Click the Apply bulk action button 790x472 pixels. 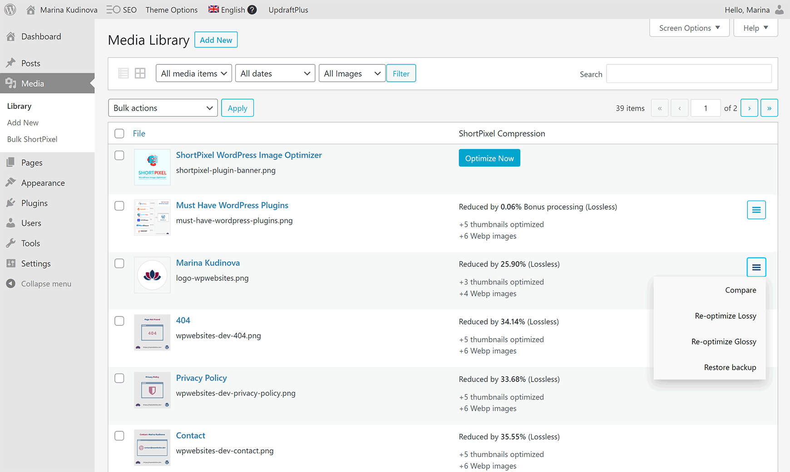[237, 108]
